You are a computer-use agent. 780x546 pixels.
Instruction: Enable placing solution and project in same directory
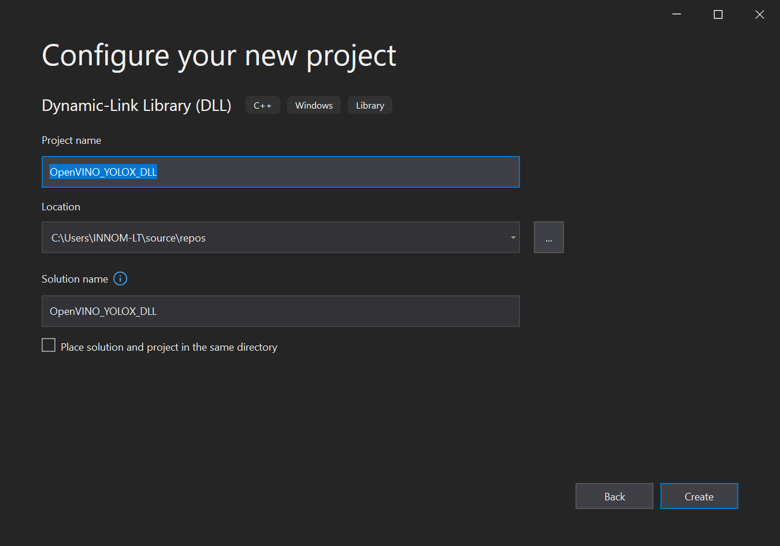pyautogui.click(x=49, y=346)
